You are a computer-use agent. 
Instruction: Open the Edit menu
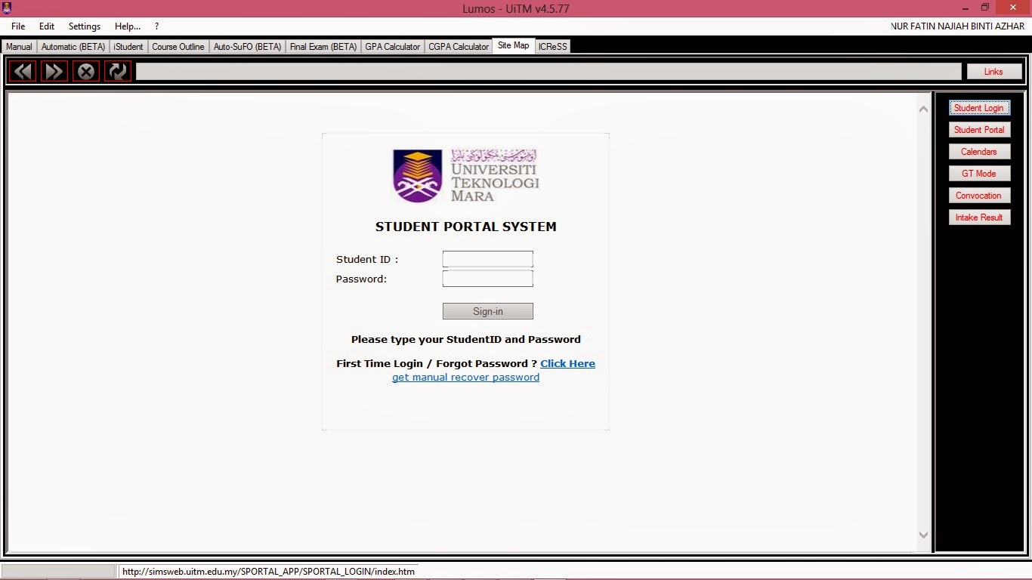coord(47,26)
